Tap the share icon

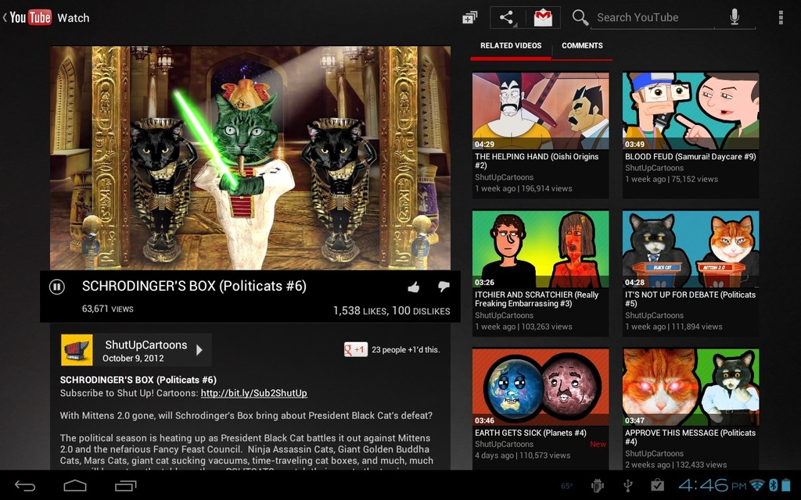tap(507, 17)
